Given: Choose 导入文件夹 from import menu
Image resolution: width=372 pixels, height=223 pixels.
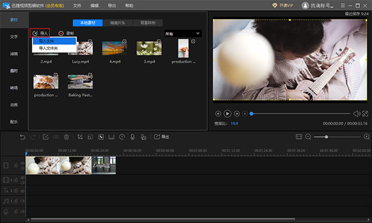Looking at the screenshot, I should pos(54,49).
